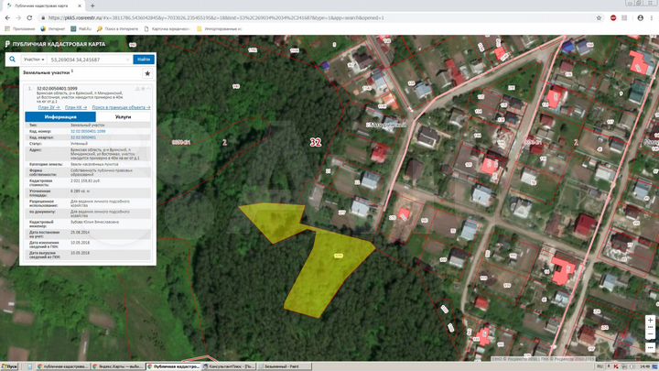Switch to the Услуги tab

[123, 117]
